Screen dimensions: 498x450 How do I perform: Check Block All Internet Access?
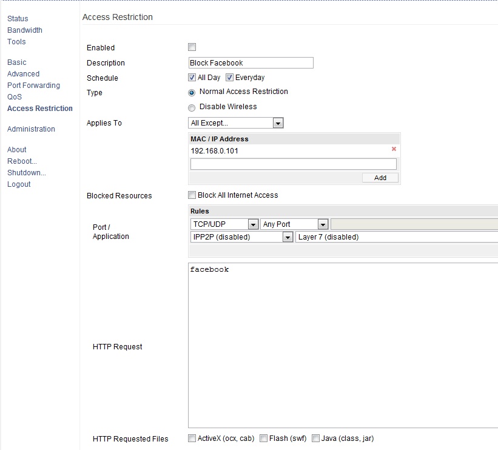[192, 195]
